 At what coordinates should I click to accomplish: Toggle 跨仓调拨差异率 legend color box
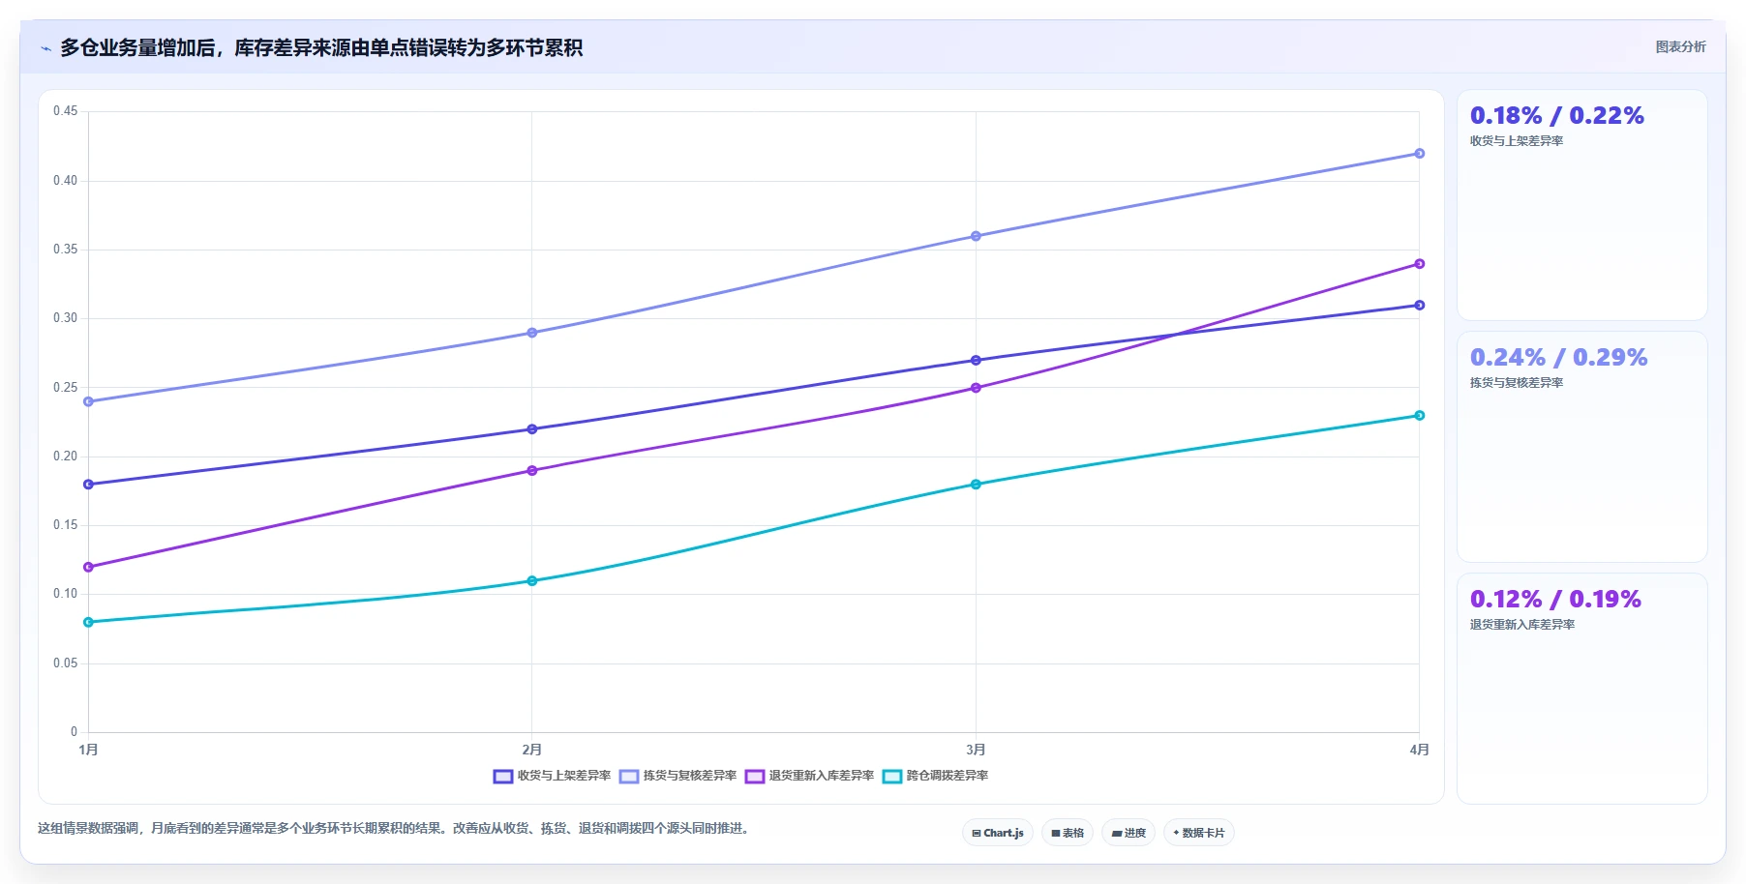pos(892,776)
